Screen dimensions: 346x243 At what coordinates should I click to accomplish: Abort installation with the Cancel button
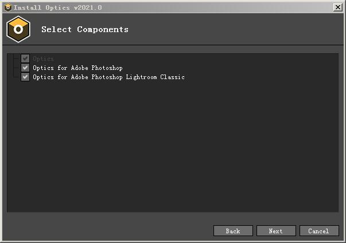[x=319, y=231]
